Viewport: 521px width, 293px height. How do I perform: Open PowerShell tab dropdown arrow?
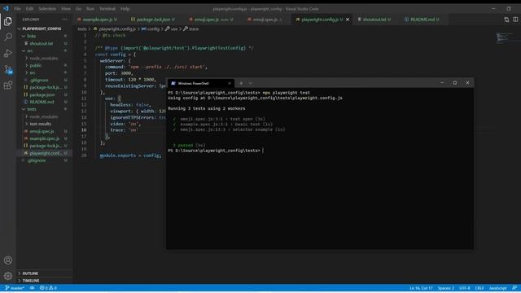click(x=251, y=83)
